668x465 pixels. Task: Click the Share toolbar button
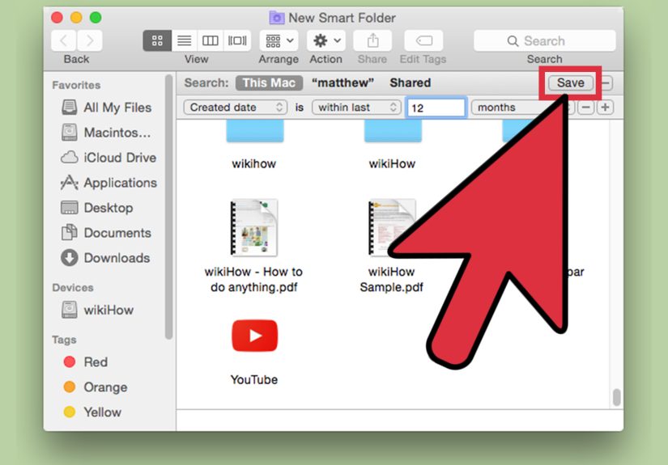coord(372,41)
